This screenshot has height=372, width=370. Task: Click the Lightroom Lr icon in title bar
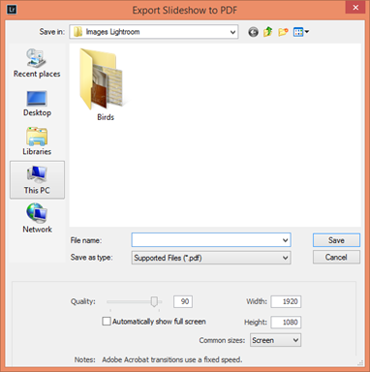pyautogui.click(x=12, y=9)
